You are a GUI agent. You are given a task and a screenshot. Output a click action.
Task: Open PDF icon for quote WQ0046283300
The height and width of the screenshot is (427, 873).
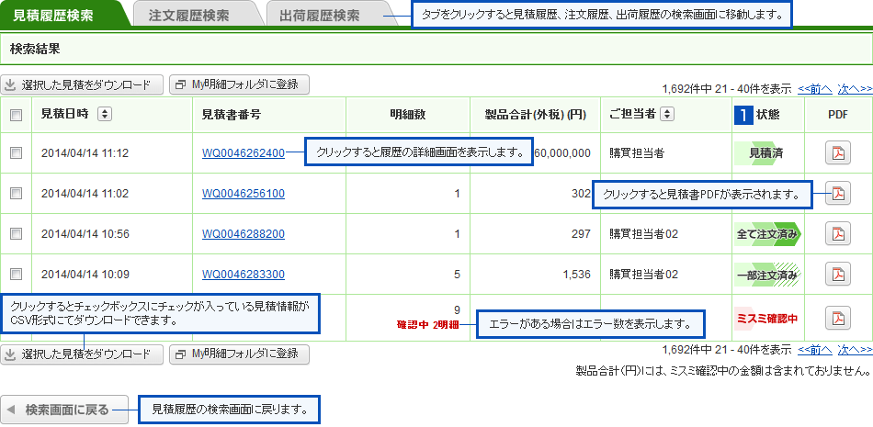coord(837,275)
